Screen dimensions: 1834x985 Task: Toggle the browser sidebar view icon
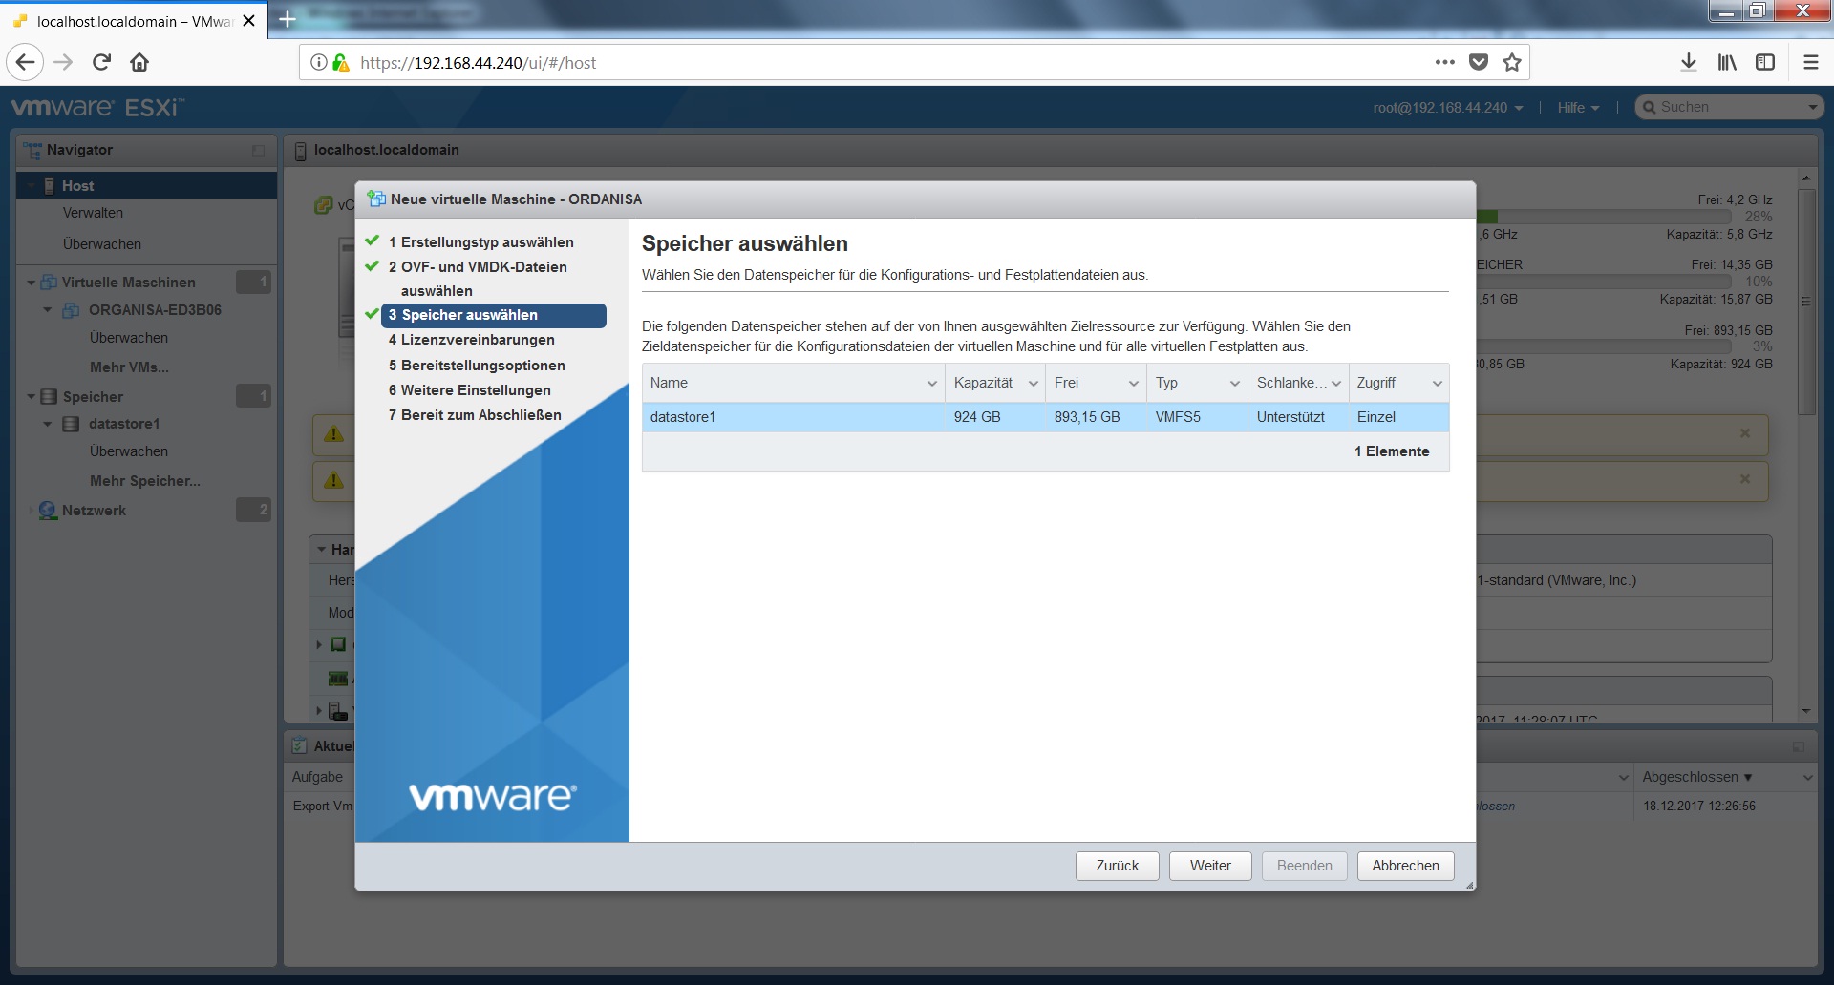pyautogui.click(x=1764, y=63)
